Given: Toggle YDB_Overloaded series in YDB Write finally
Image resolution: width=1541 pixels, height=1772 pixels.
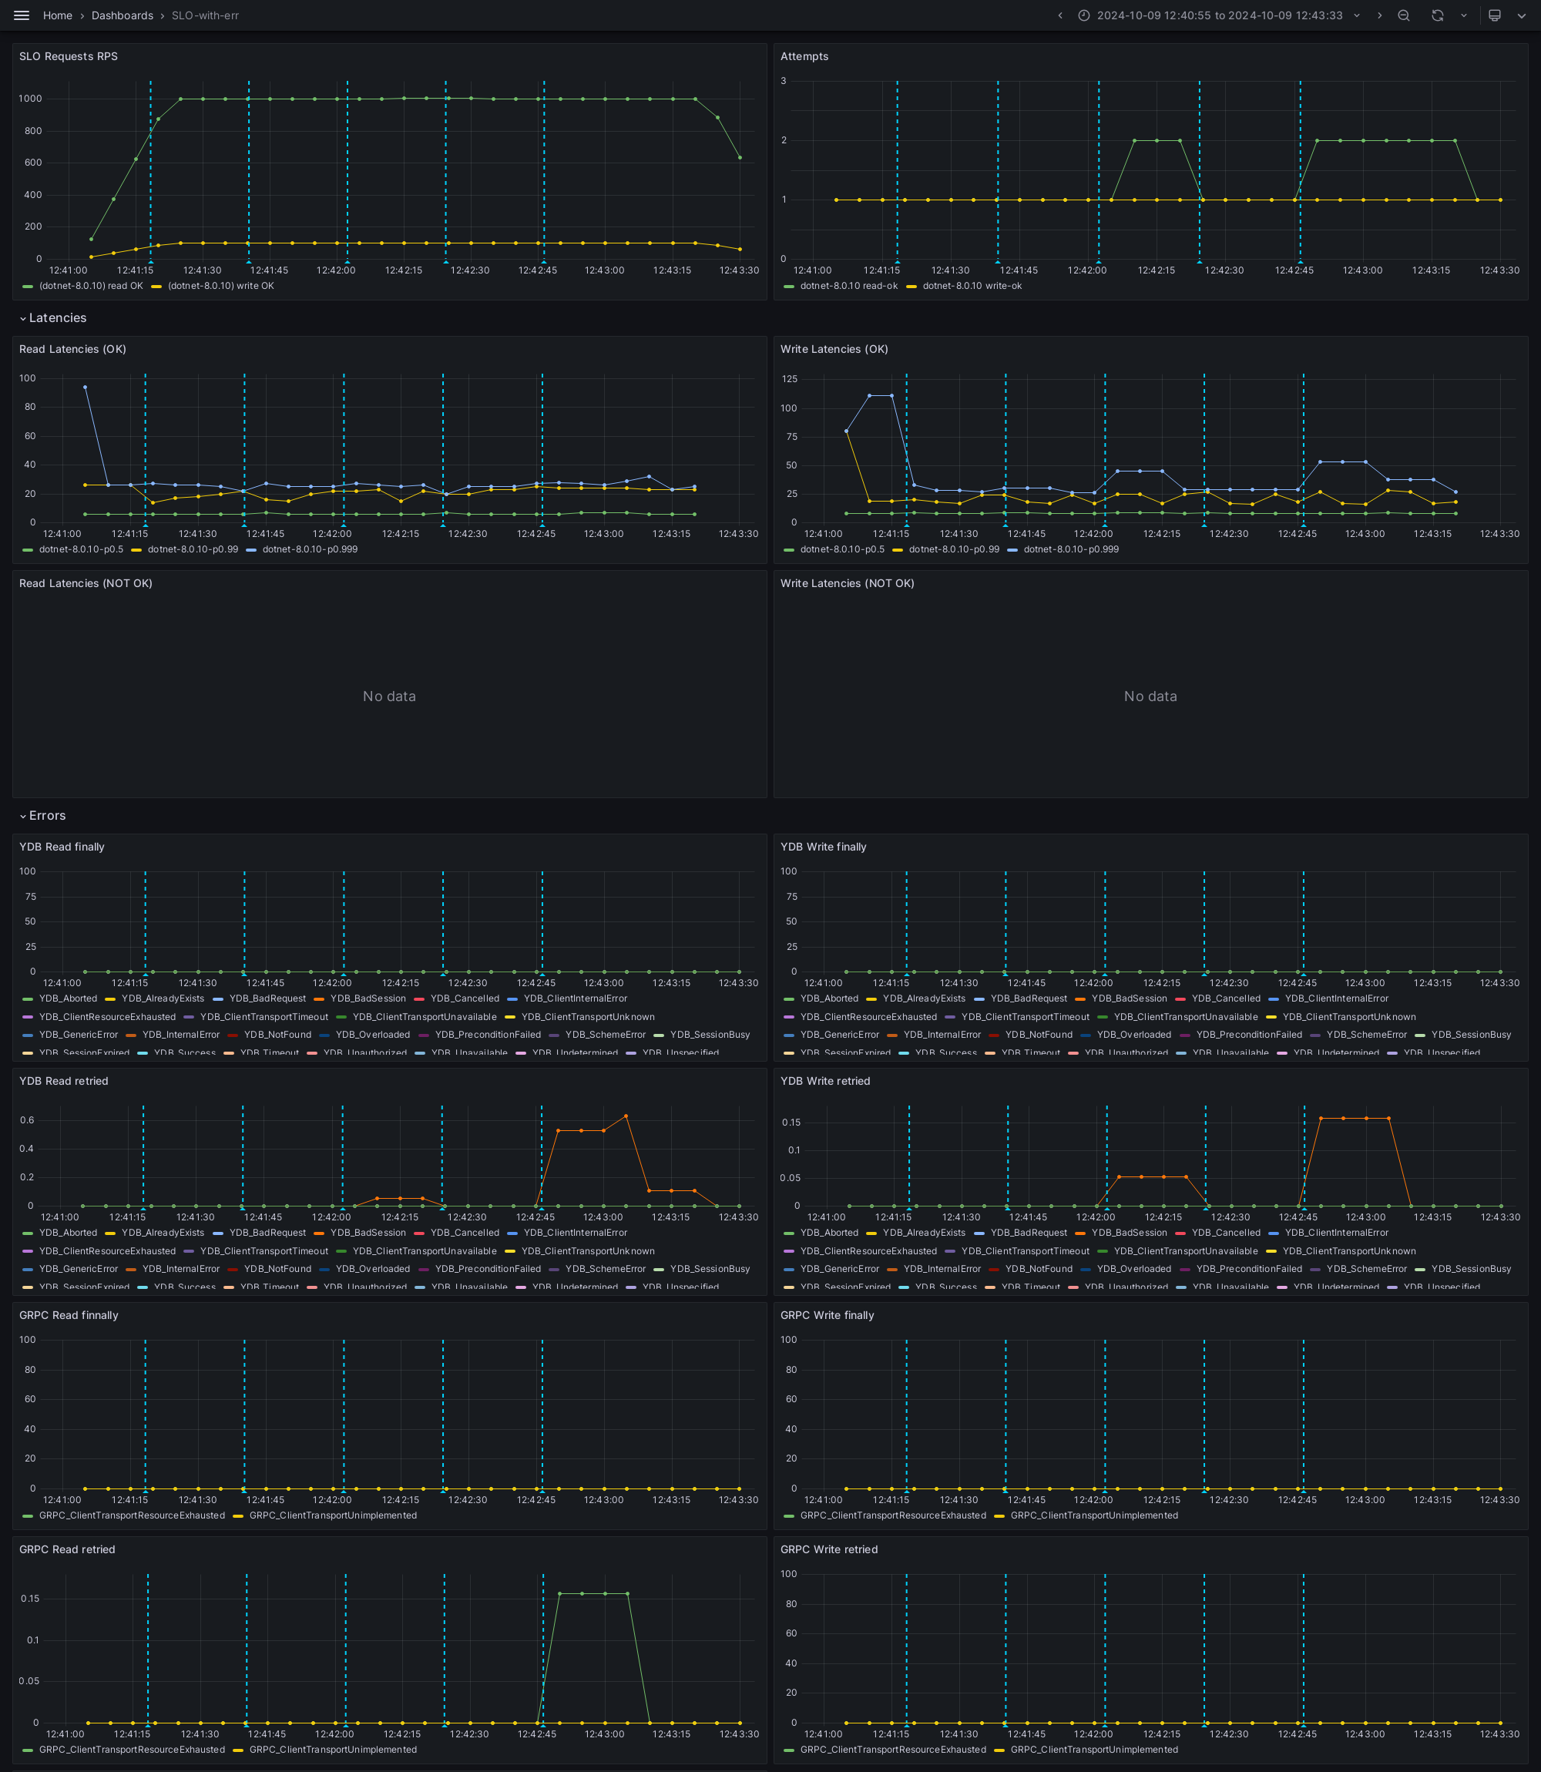Looking at the screenshot, I should (x=1134, y=1035).
